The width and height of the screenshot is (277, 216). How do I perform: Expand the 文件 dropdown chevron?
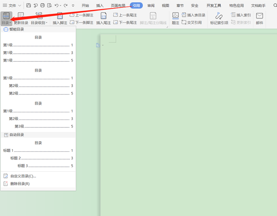(20, 6)
